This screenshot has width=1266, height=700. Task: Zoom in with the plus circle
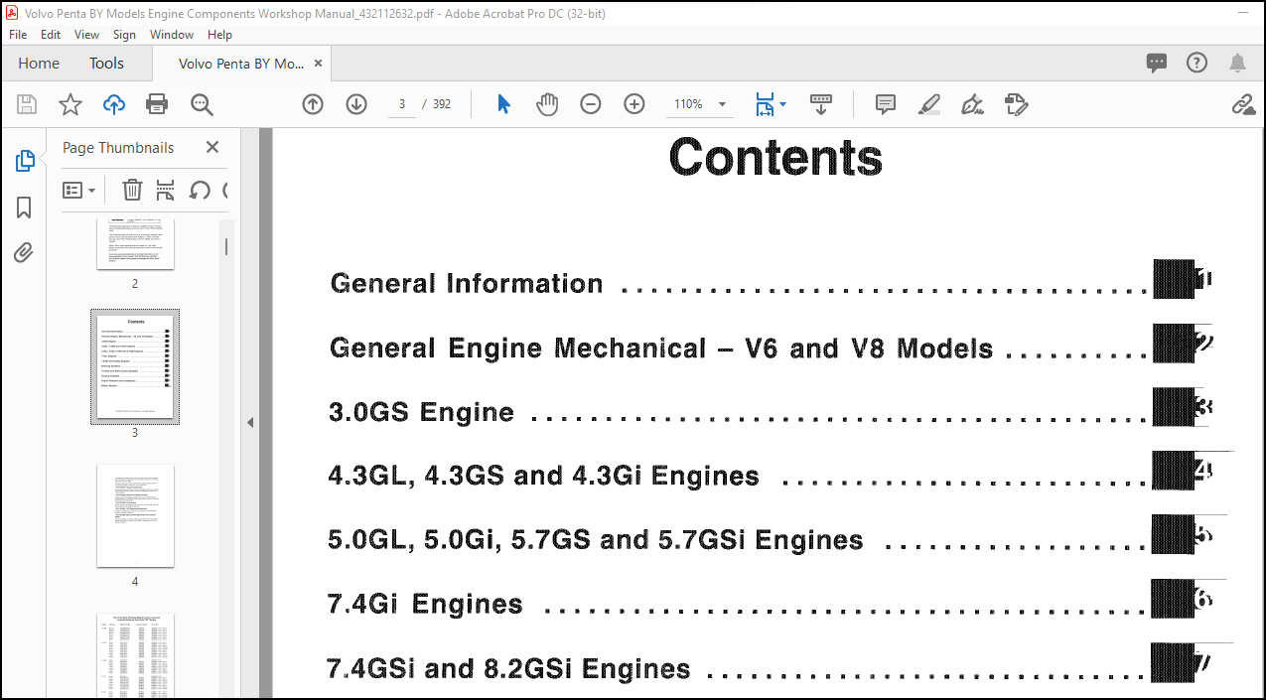634,104
